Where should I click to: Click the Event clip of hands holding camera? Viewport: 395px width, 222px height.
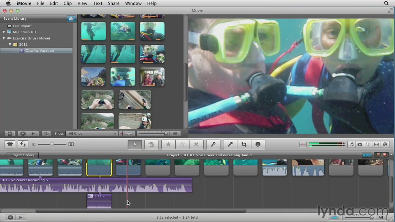(98, 100)
